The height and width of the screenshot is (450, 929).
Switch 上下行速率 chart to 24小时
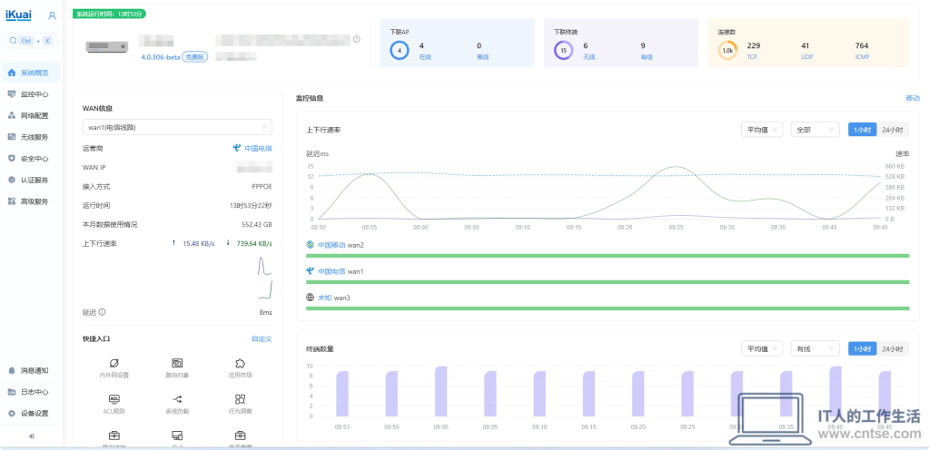point(893,130)
